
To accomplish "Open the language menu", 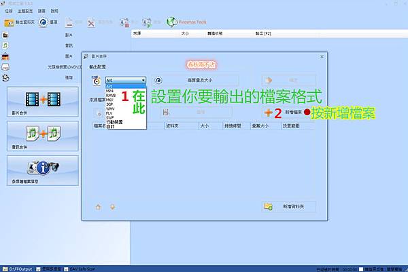I will (x=41, y=11).
